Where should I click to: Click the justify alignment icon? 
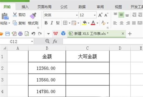(134, 23)
